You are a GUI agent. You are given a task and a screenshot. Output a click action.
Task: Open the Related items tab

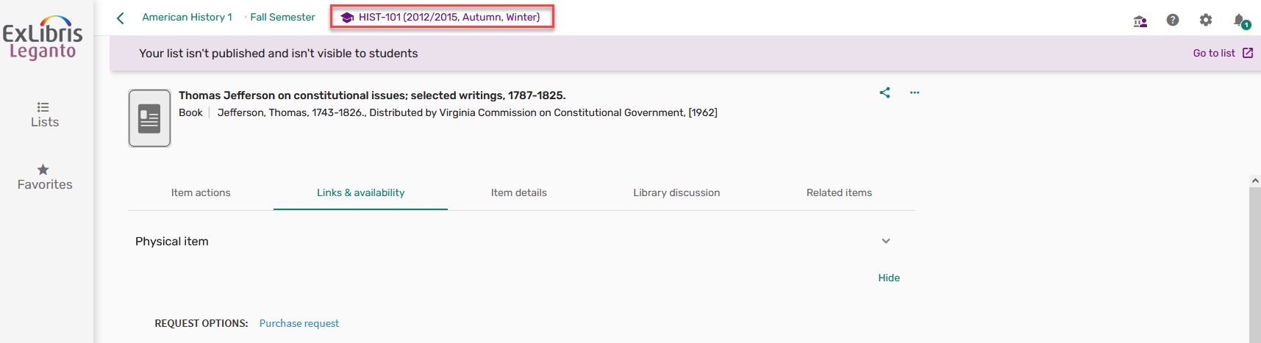click(839, 192)
